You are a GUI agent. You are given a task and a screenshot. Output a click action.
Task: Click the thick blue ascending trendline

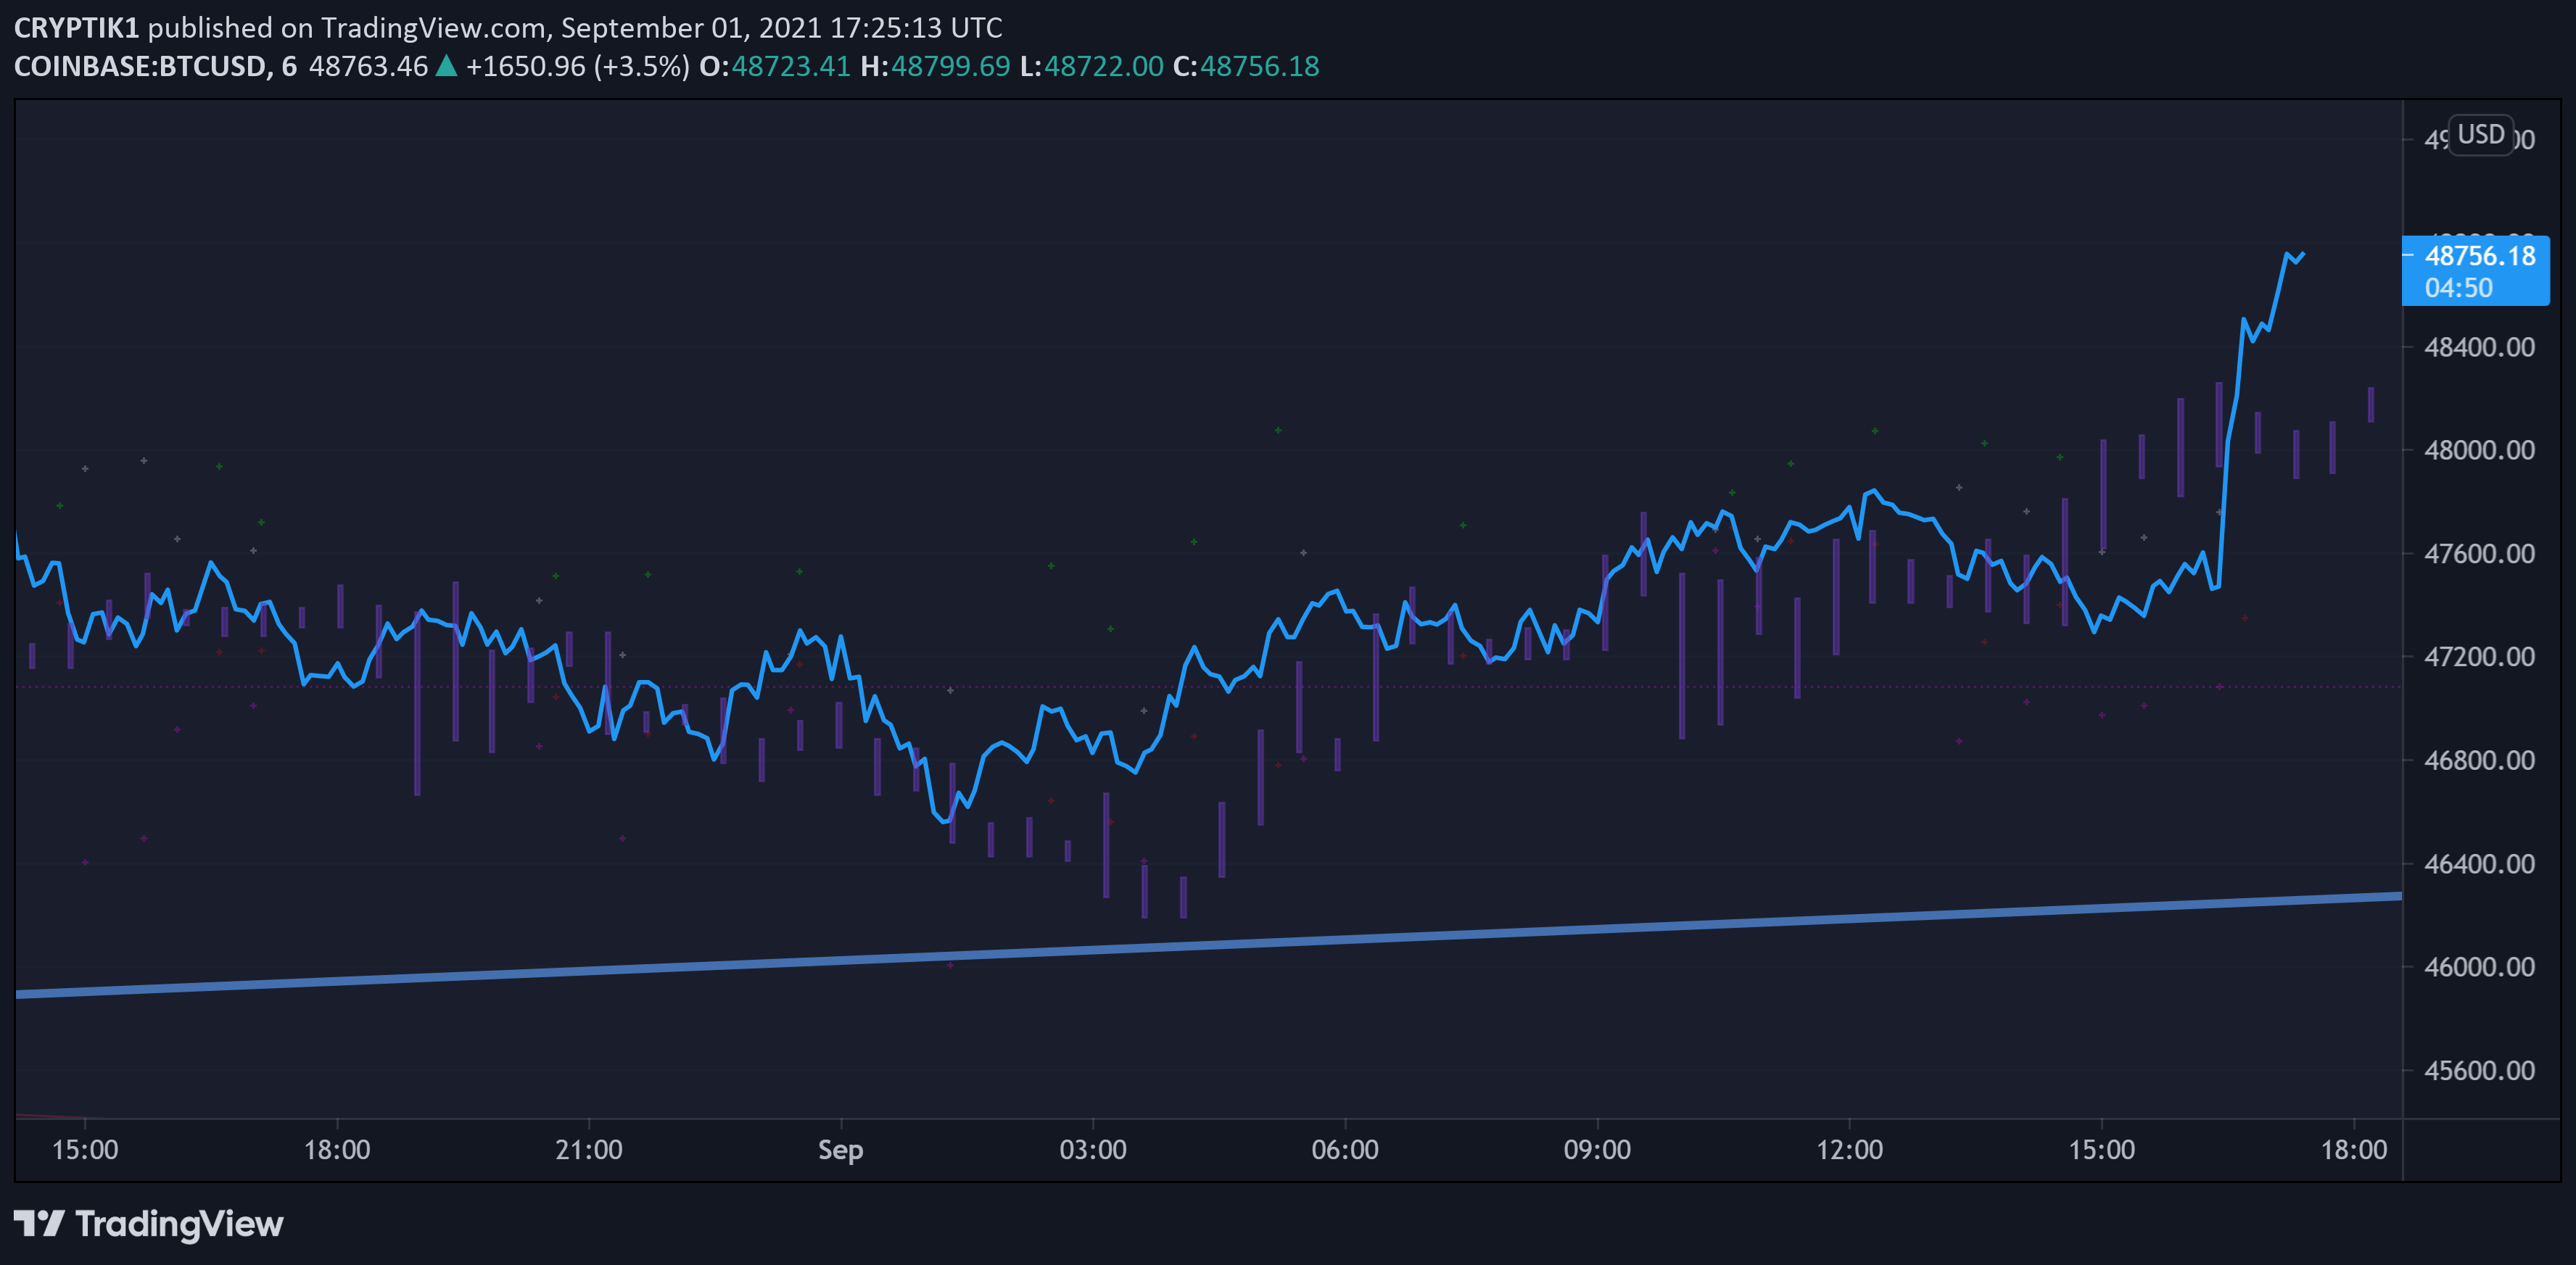(x=1209, y=945)
